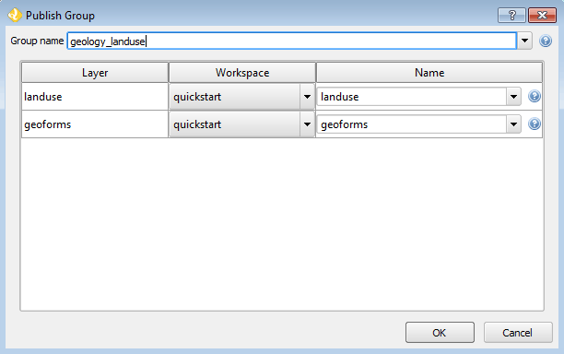Expand the geoforms name combo box arrow
564x354 pixels.
click(513, 124)
